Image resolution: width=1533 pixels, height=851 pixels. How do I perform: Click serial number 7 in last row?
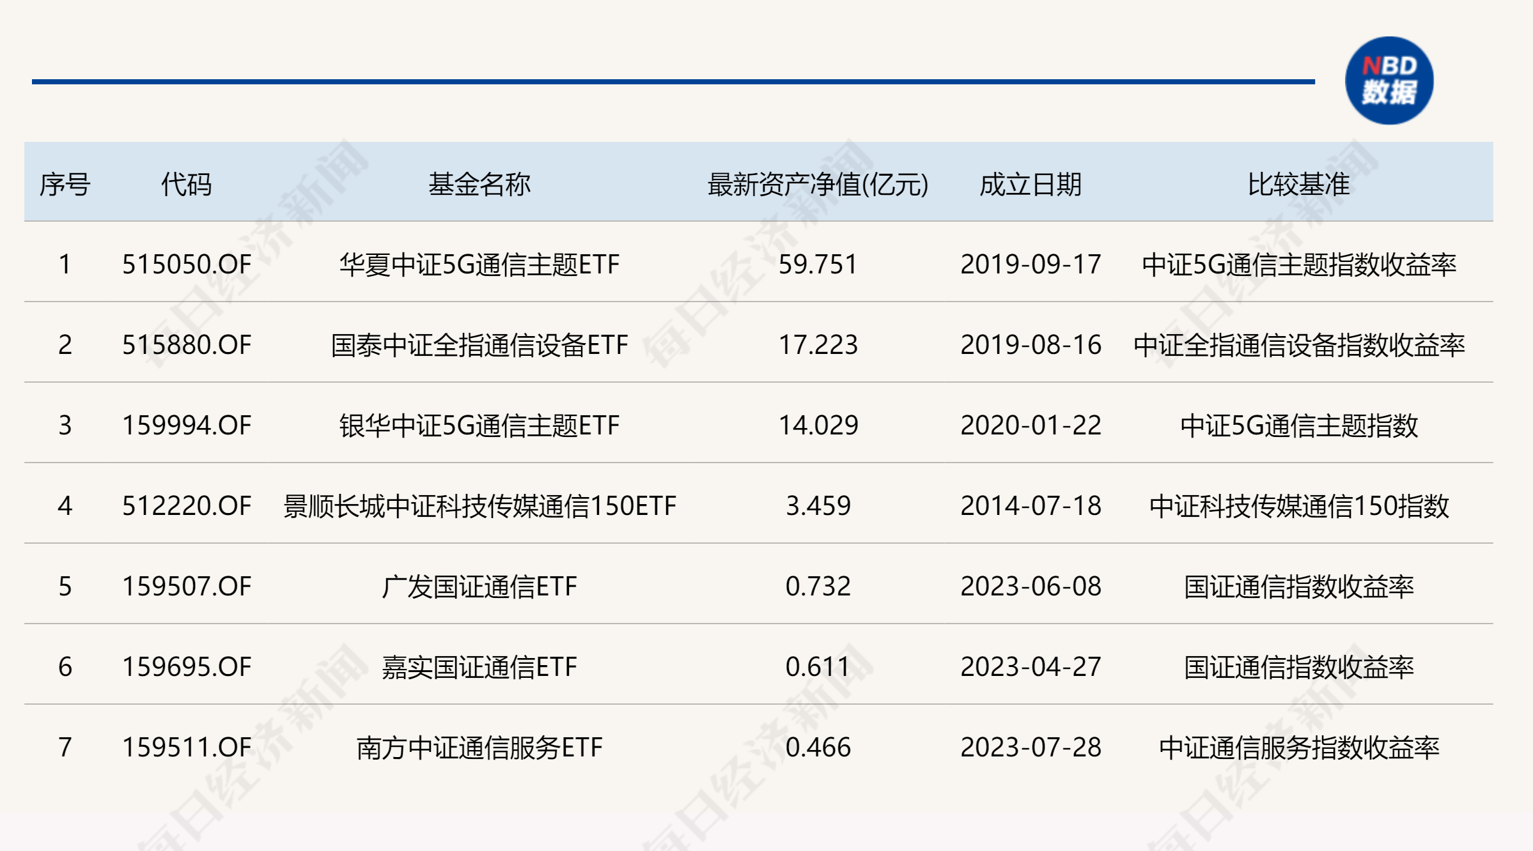tap(65, 747)
